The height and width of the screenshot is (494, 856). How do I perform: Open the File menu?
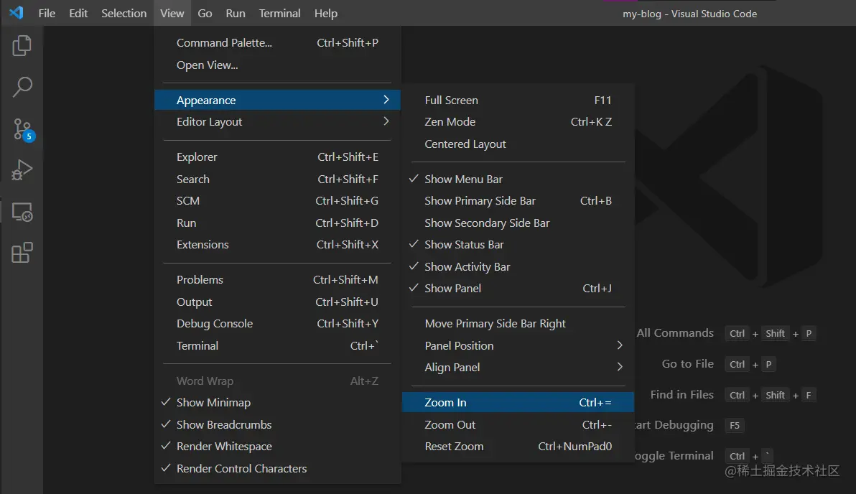(x=47, y=13)
